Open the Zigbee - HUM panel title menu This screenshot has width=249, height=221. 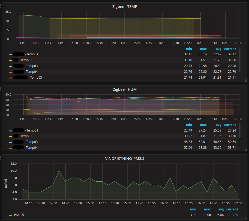124,89
